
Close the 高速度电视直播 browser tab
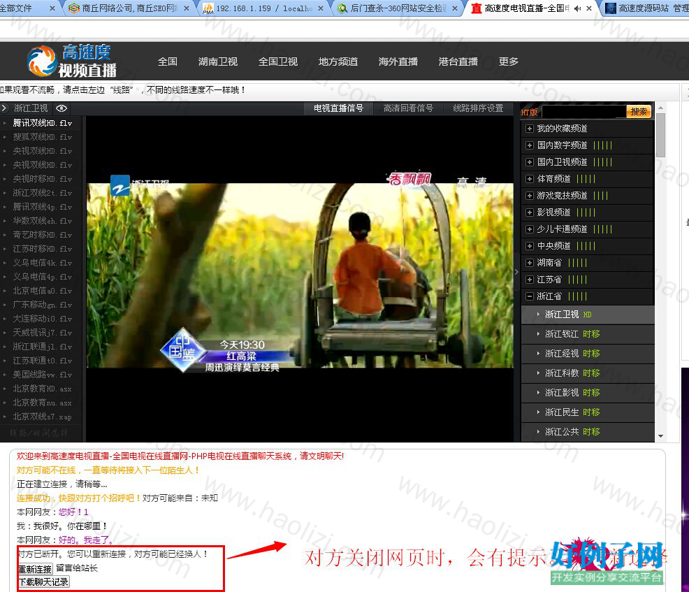[589, 8]
